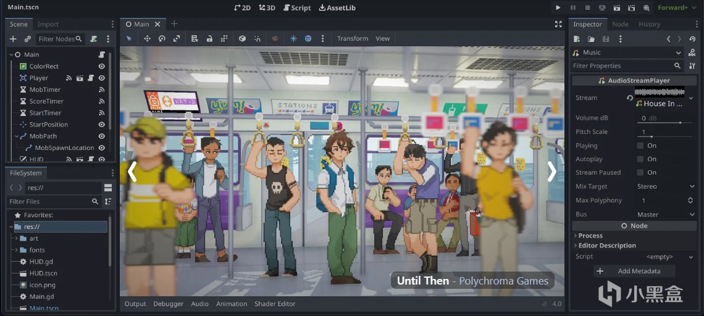Instantiate a child scene with link icon
Image resolution: width=704 pixels, height=316 pixels.
click(x=27, y=39)
